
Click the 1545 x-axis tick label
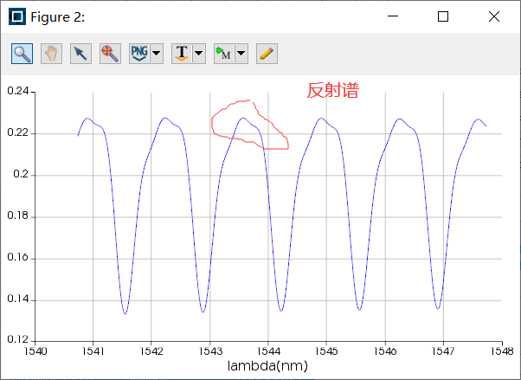point(326,351)
